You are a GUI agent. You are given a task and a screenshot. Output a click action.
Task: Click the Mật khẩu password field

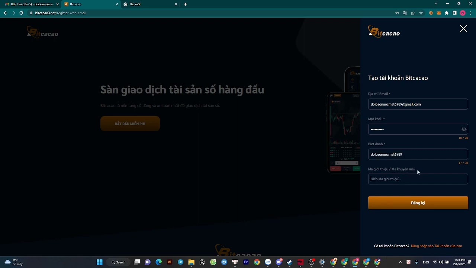pyautogui.click(x=418, y=129)
